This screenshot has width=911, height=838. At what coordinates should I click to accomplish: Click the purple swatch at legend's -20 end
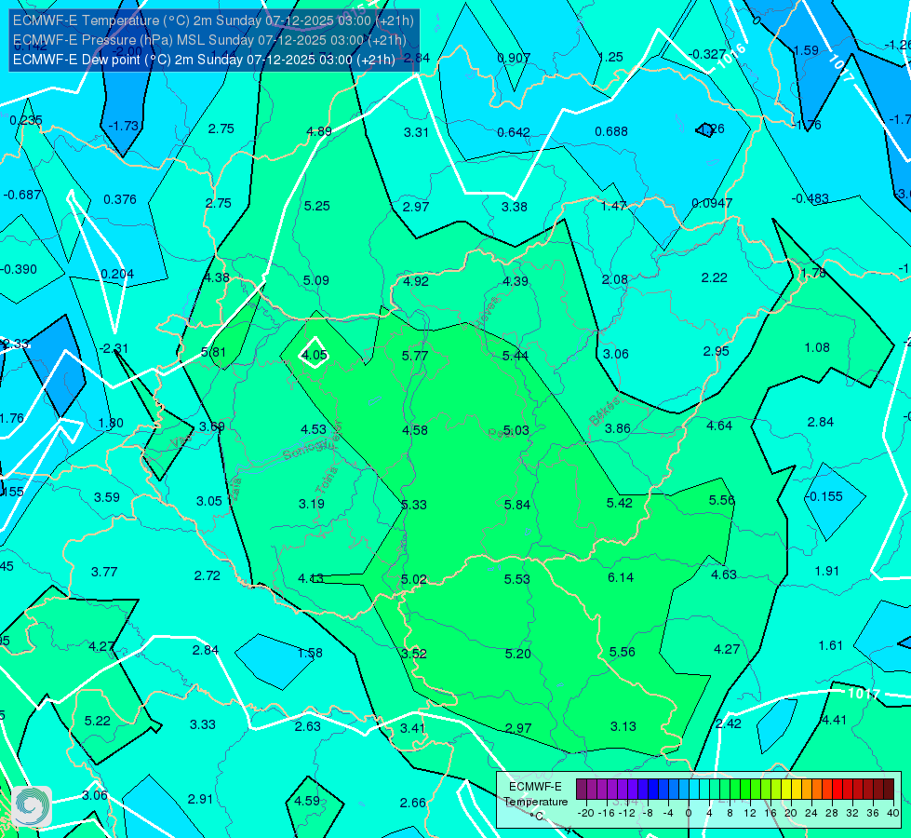[582, 790]
